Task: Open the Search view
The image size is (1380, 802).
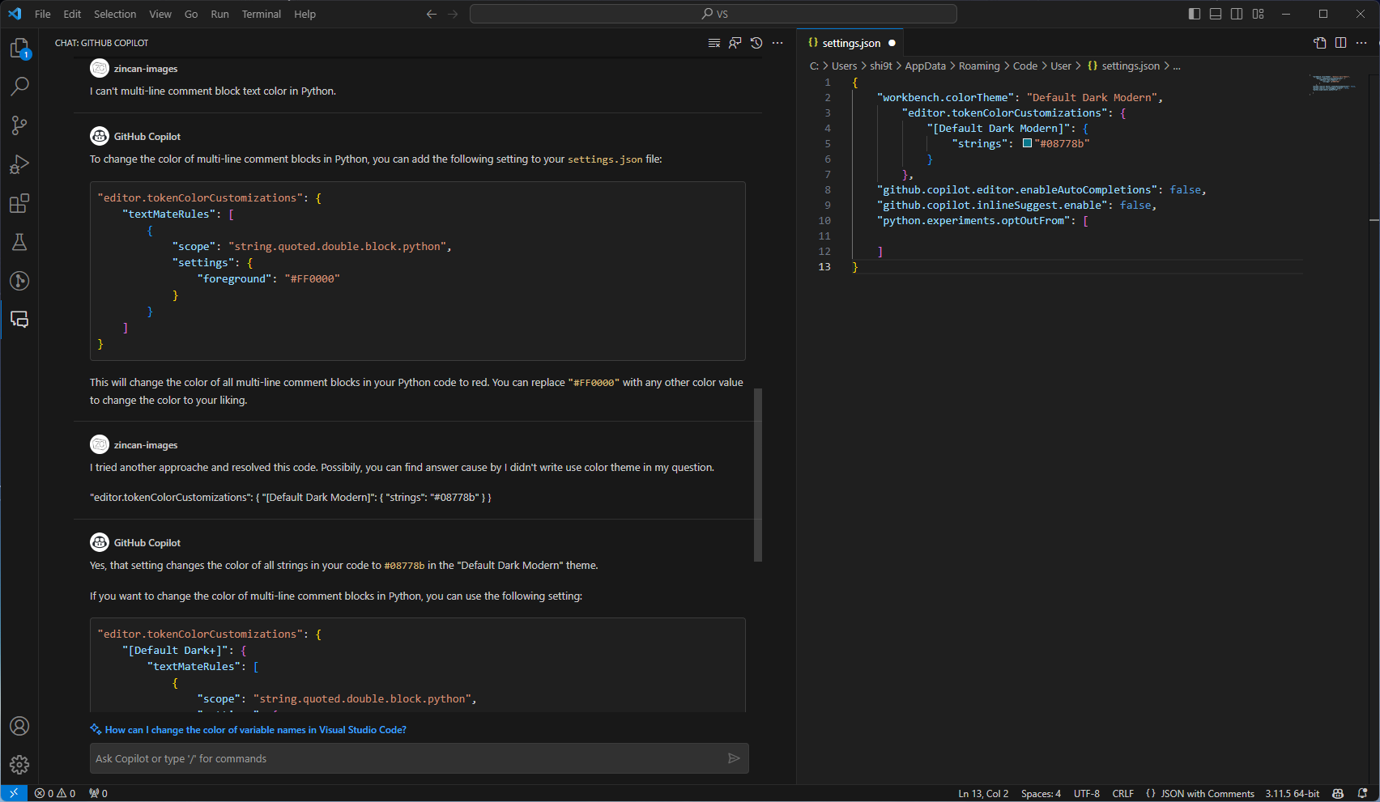Action: click(x=19, y=86)
